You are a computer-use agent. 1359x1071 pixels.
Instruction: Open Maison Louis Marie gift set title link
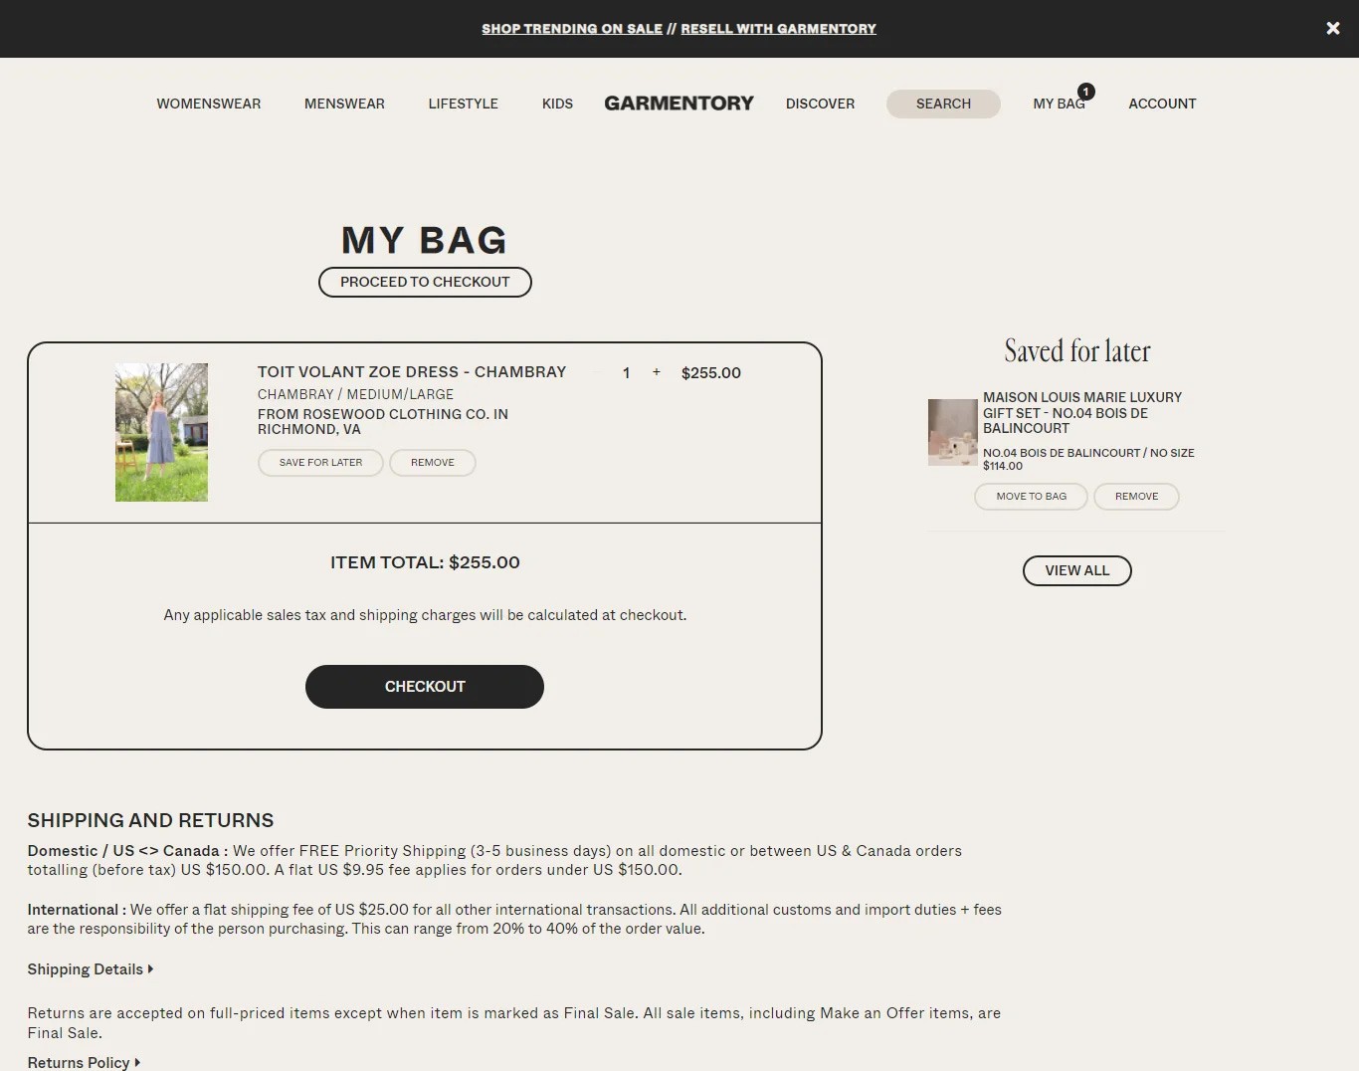coord(1082,413)
